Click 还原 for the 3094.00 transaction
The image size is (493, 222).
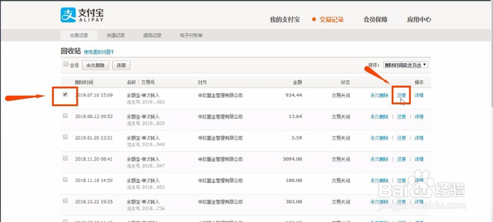pyautogui.click(x=401, y=159)
